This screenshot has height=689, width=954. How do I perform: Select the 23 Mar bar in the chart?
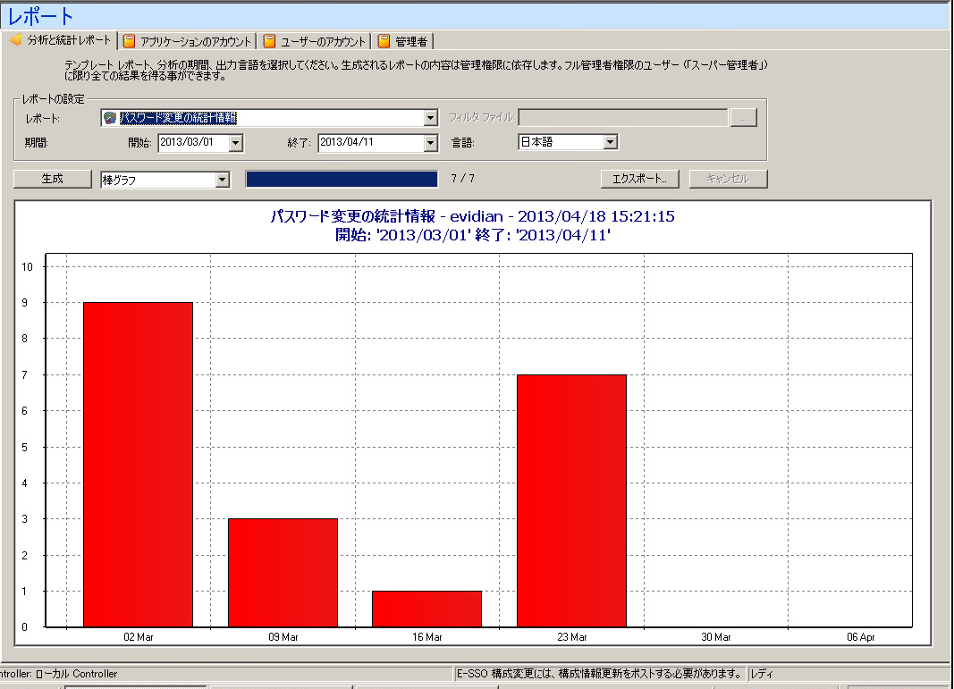pos(571,500)
